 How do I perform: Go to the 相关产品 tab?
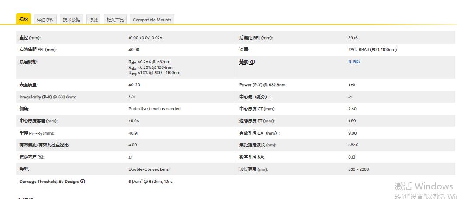[115, 20]
